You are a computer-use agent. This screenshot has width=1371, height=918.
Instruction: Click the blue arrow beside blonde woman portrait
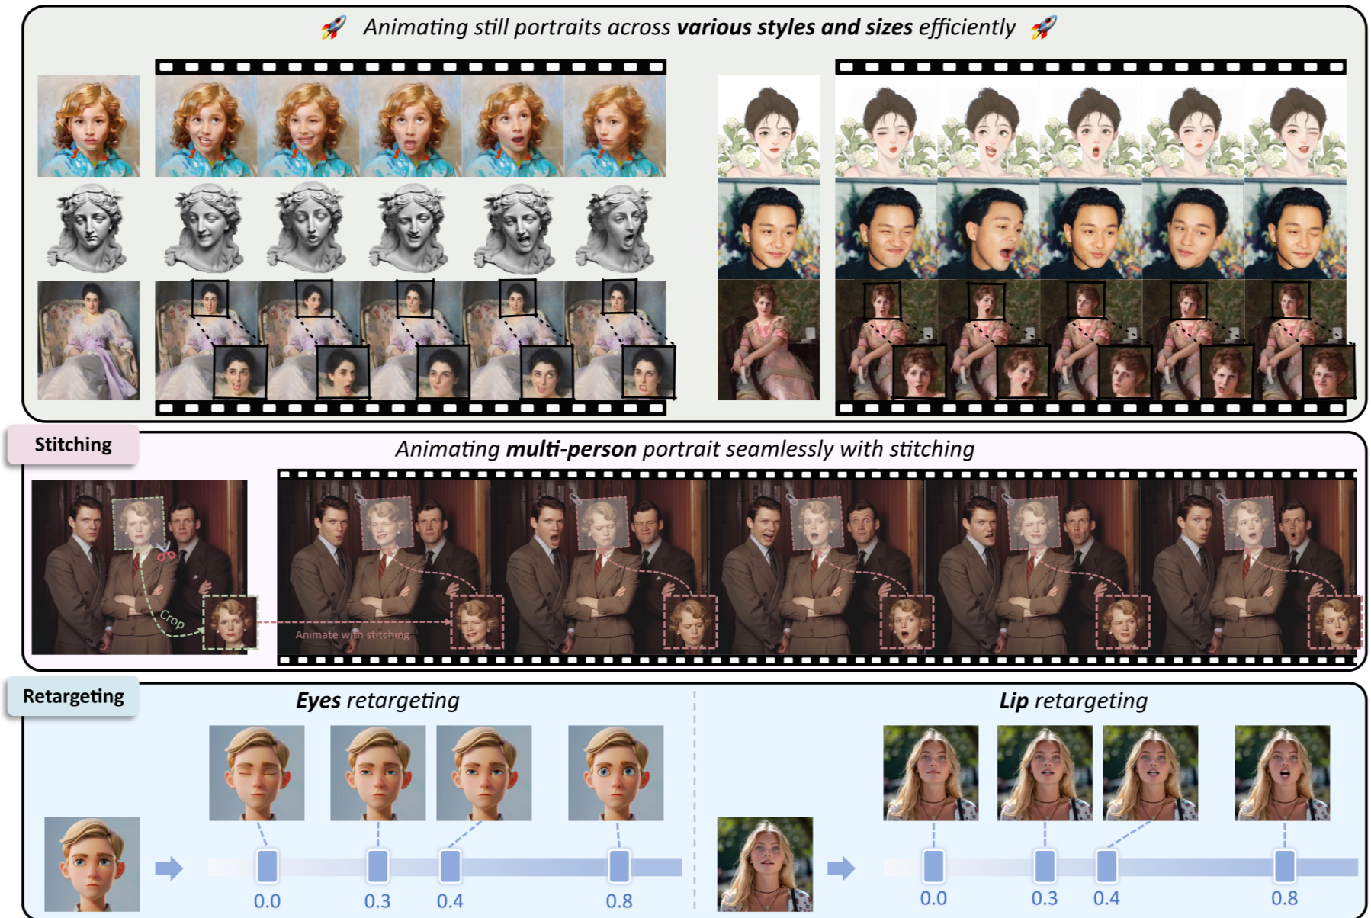(x=841, y=868)
